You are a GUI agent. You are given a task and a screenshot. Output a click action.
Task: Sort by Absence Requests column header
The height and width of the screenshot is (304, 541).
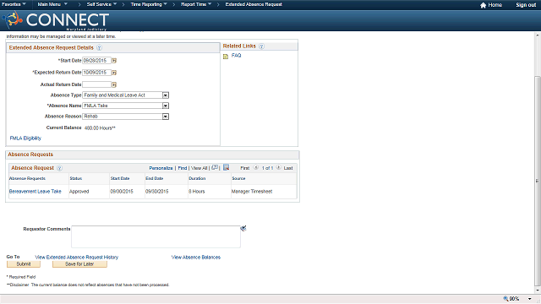[27, 178]
